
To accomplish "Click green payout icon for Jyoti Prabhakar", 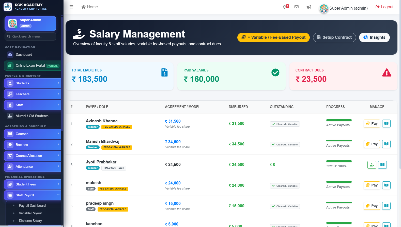I will point(372,165).
